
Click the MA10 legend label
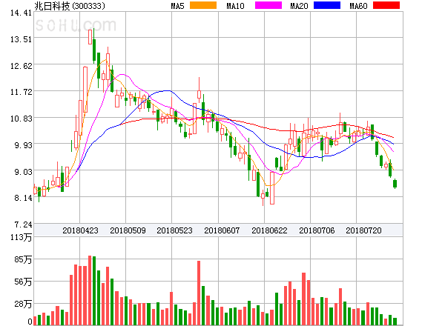235,6
